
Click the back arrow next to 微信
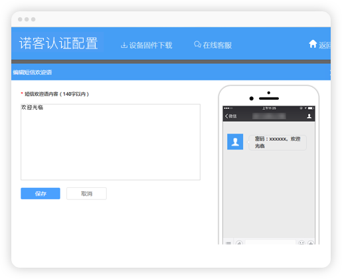coord(226,116)
